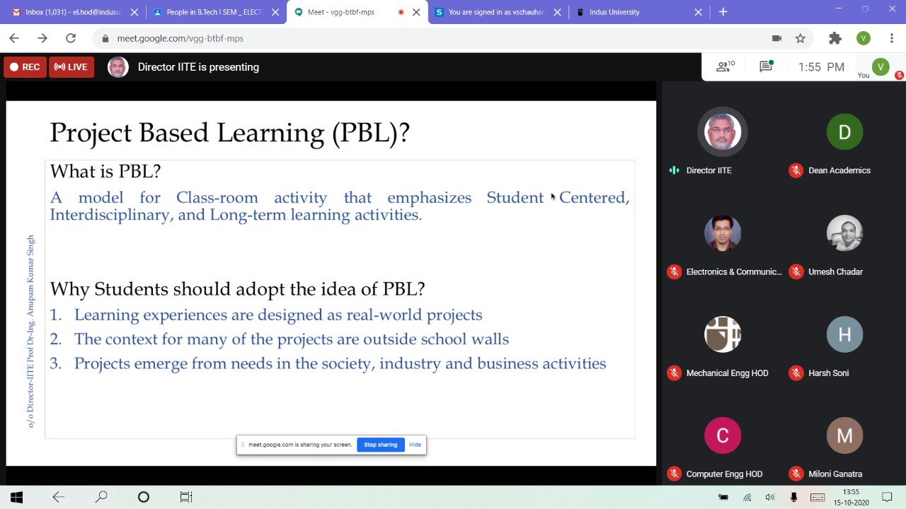Open the Chrome extensions puzzle icon
This screenshot has width=906, height=509.
[x=835, y=38]
